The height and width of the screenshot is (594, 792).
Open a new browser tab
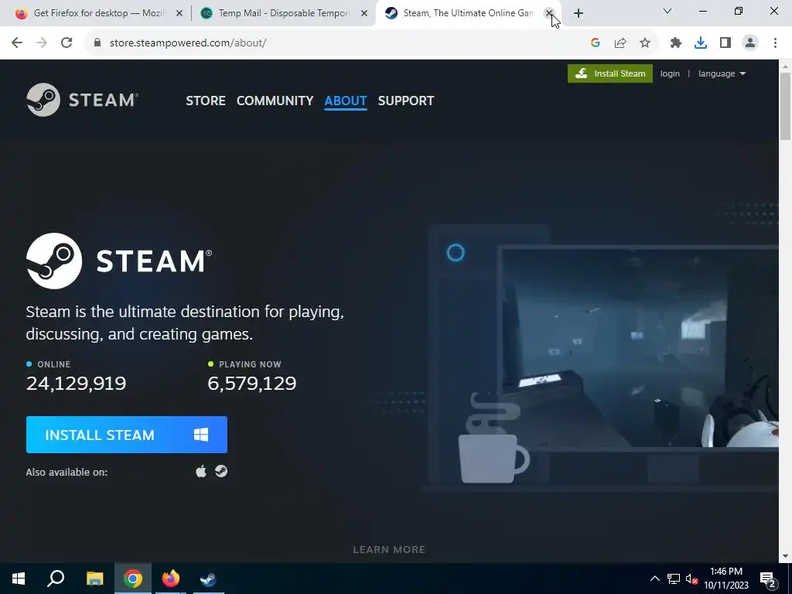(x=579, y=14)
